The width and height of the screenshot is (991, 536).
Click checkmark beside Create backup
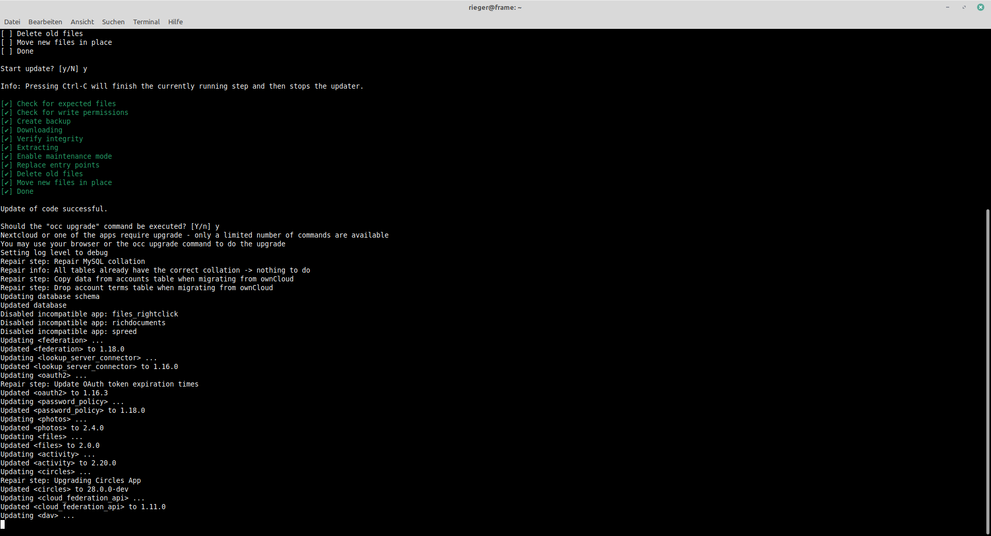click(x=7, y=121)
